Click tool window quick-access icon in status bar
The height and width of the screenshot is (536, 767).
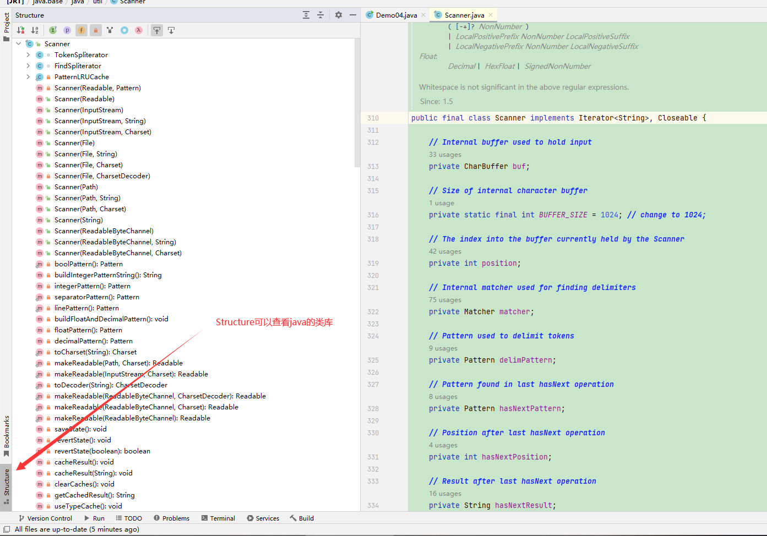(x=7, y=529)
